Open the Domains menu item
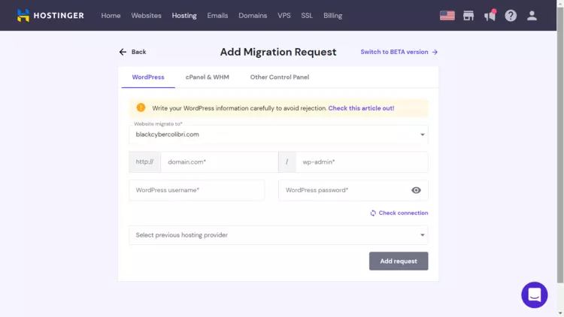The height and width of the screenshot is (317, 564). pos(253,16)
